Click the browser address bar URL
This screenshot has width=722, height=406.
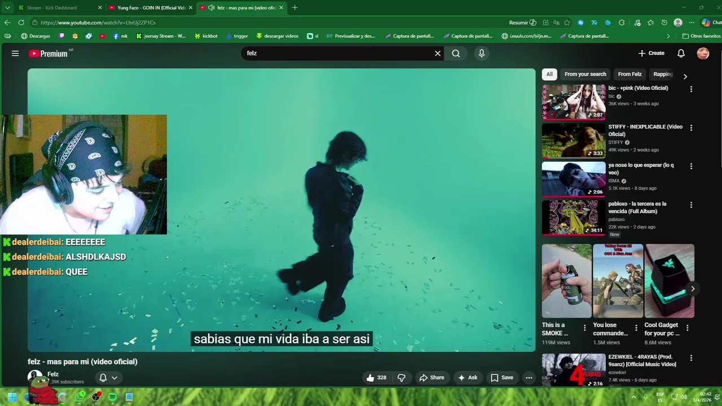[x=98, y=23]
